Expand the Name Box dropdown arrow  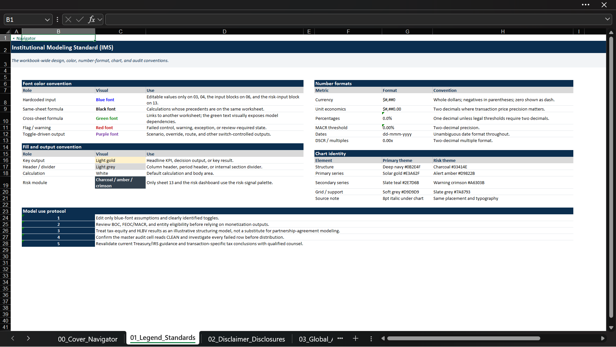click(x=47, y=20)
